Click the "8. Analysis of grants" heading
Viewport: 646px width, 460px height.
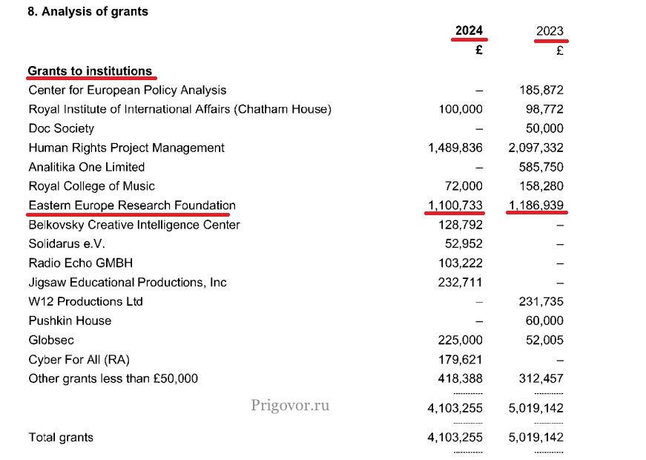[88, 11]
